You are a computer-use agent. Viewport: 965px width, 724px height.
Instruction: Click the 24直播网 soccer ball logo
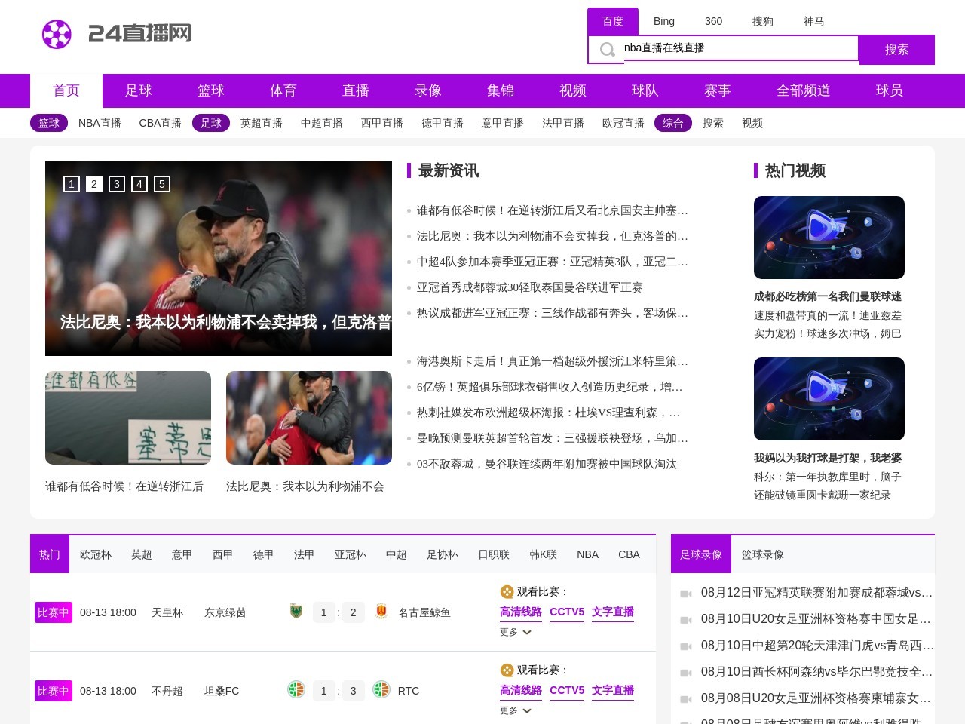(x=57, y=34)
